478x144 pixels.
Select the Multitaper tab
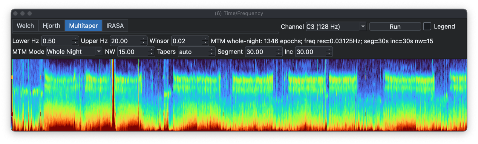pyautogui.click(x=83, y=26)
